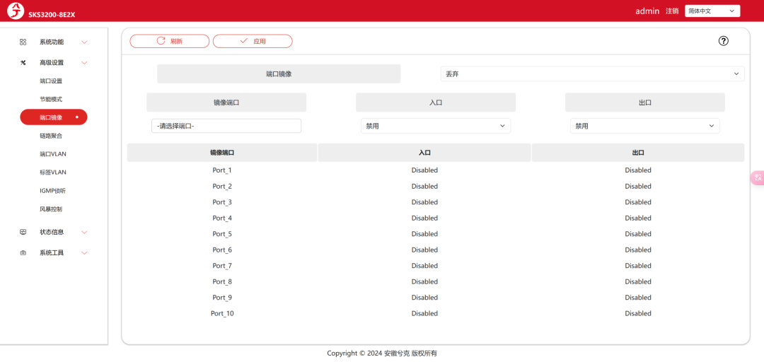Click the 系统工具 menu label
Image resolution: width=764 pixels, height=362 pixels.
coord(52,253)
